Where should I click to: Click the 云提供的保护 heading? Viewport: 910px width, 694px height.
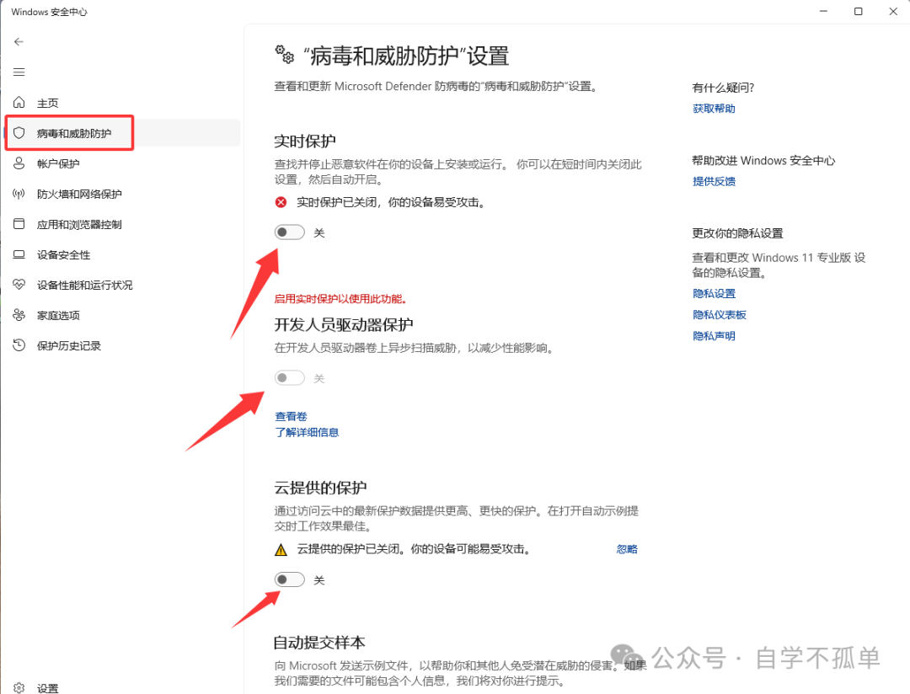pyautogui.click(x=320, y=488)
